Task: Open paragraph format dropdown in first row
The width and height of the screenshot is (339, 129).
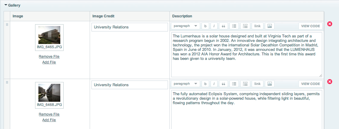Action: 185,26
